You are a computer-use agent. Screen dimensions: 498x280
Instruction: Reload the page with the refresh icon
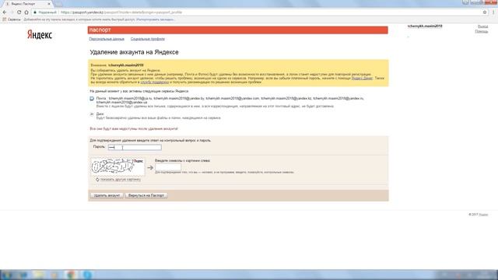[x=19, y=12]
